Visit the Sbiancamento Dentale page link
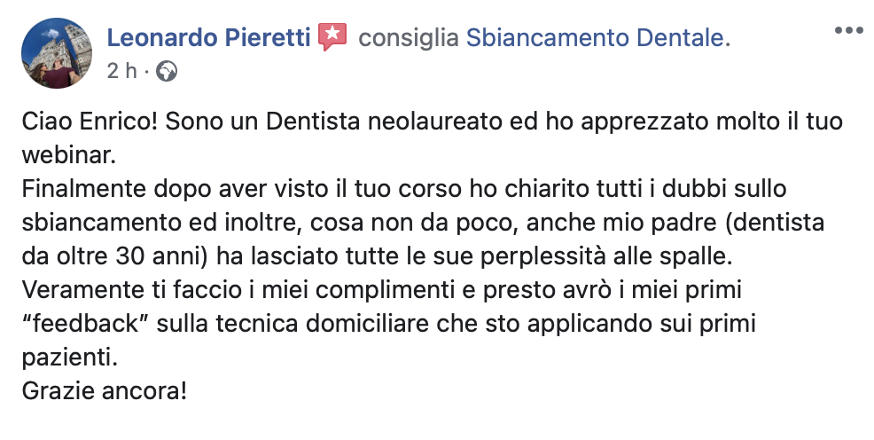This screenshot has width=874, height=440. [598, 38]
